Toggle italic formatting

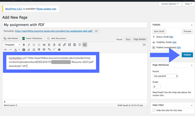(x=29, y=45)
